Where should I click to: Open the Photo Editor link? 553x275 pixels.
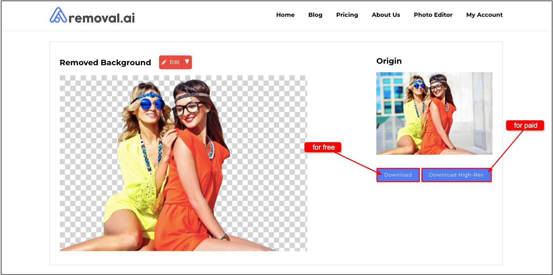[433, 15]
